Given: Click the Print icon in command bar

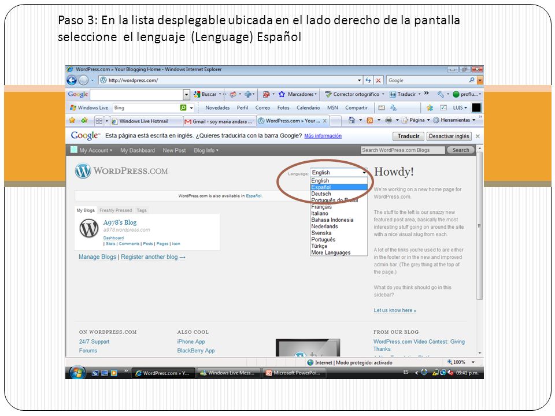Looking at the screenshot, I should tap(388, 120).
